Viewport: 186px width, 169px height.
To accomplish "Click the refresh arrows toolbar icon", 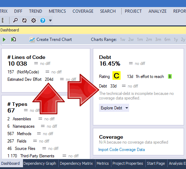I will point(24,20).
